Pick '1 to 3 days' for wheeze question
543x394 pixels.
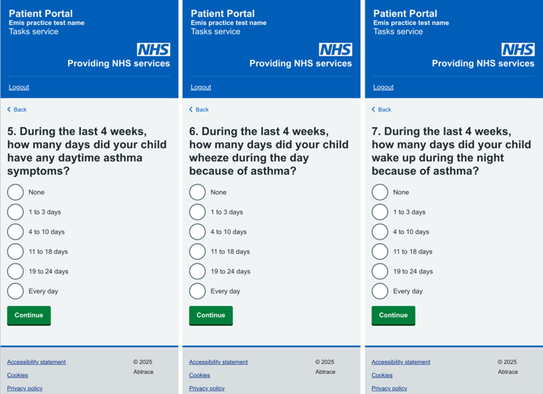198,212
